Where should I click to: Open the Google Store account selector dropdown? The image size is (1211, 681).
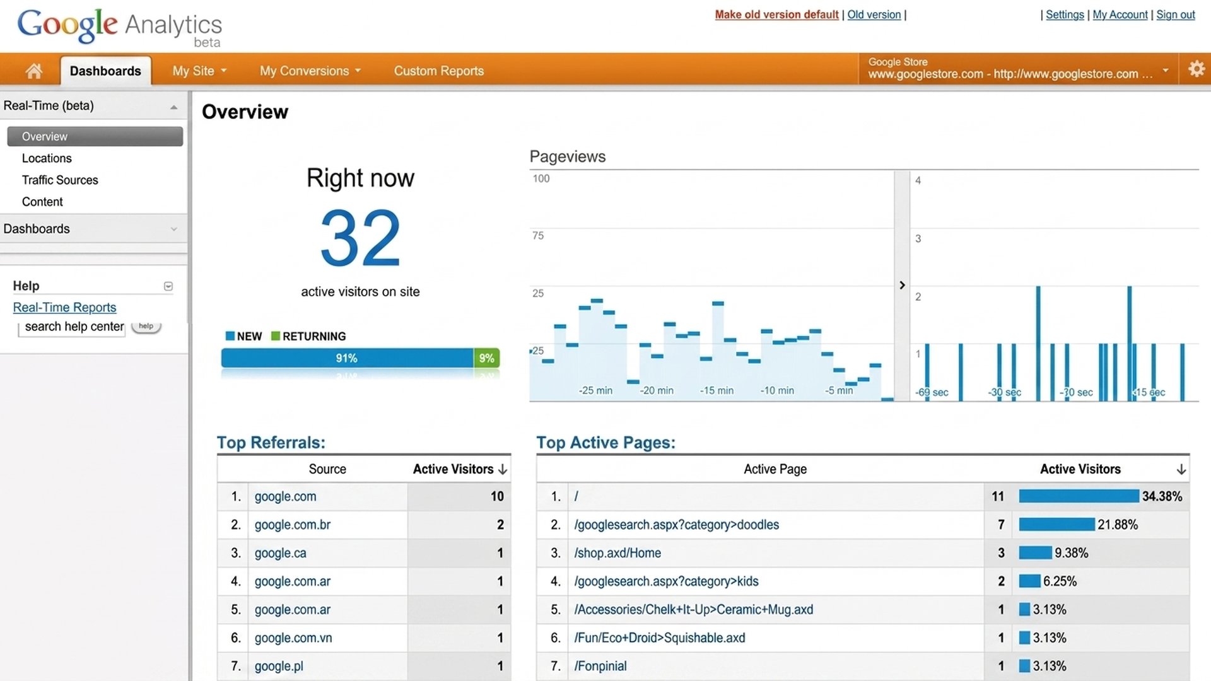coord(1166,70)
